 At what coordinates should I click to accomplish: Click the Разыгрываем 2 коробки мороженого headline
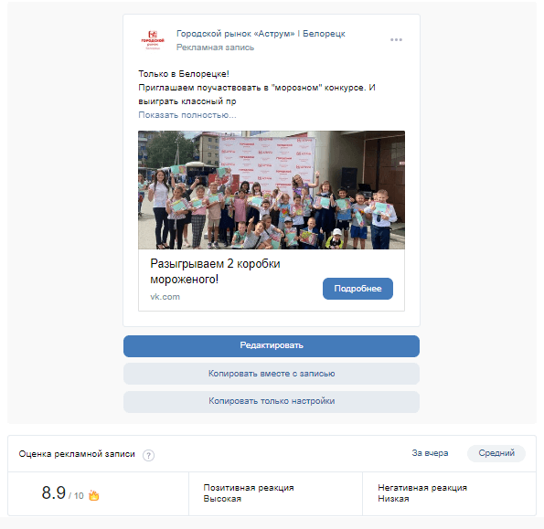[x=215, y=271]
